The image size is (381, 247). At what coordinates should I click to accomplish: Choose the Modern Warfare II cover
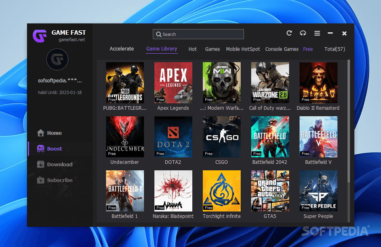222,83
